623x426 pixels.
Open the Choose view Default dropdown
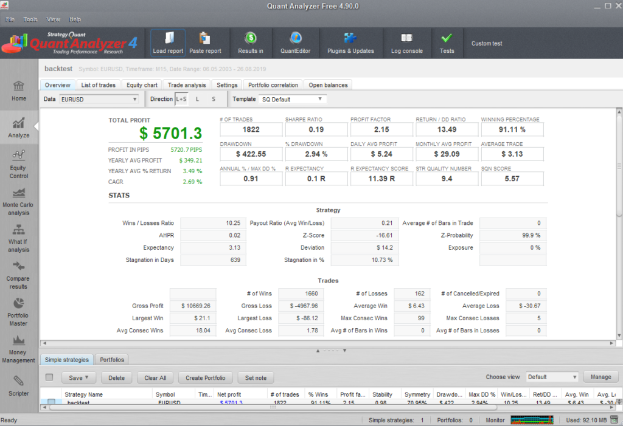(552, 377)
